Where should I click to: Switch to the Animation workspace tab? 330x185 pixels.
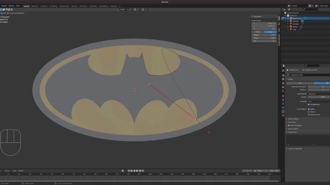click(83, 6)
